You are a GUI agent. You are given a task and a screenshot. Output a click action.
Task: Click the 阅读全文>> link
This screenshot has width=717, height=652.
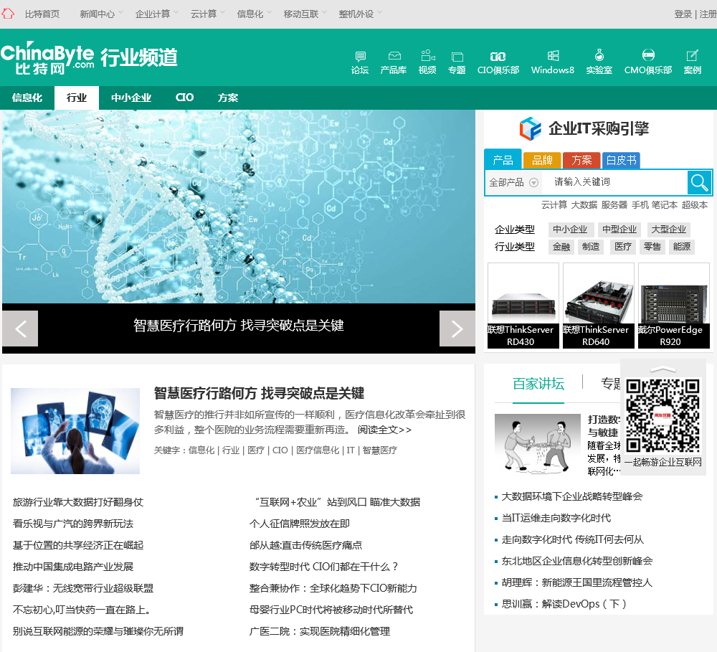384,430
